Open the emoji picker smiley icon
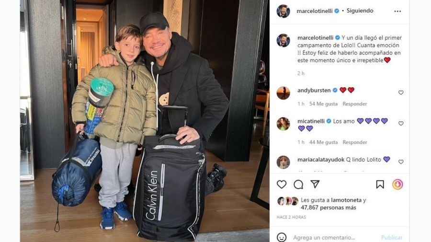The height and width of the screenshot is (242, 431). pos(282,237)
